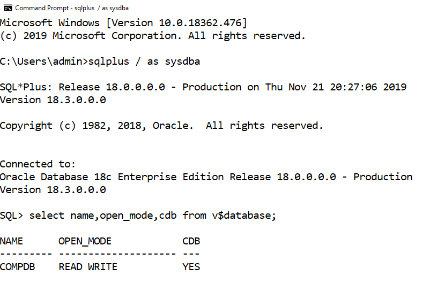The image size is (430, 284).
Task: Click the NAME column header
Action: point(12,241)
